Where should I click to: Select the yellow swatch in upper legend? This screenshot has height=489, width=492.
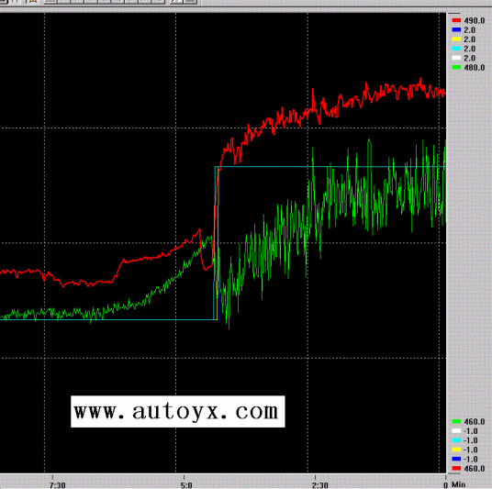pos(456,39)
